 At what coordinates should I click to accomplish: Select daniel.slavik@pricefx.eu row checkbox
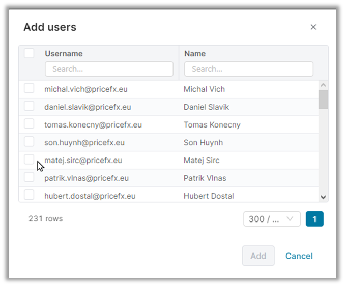coord(29,106)
